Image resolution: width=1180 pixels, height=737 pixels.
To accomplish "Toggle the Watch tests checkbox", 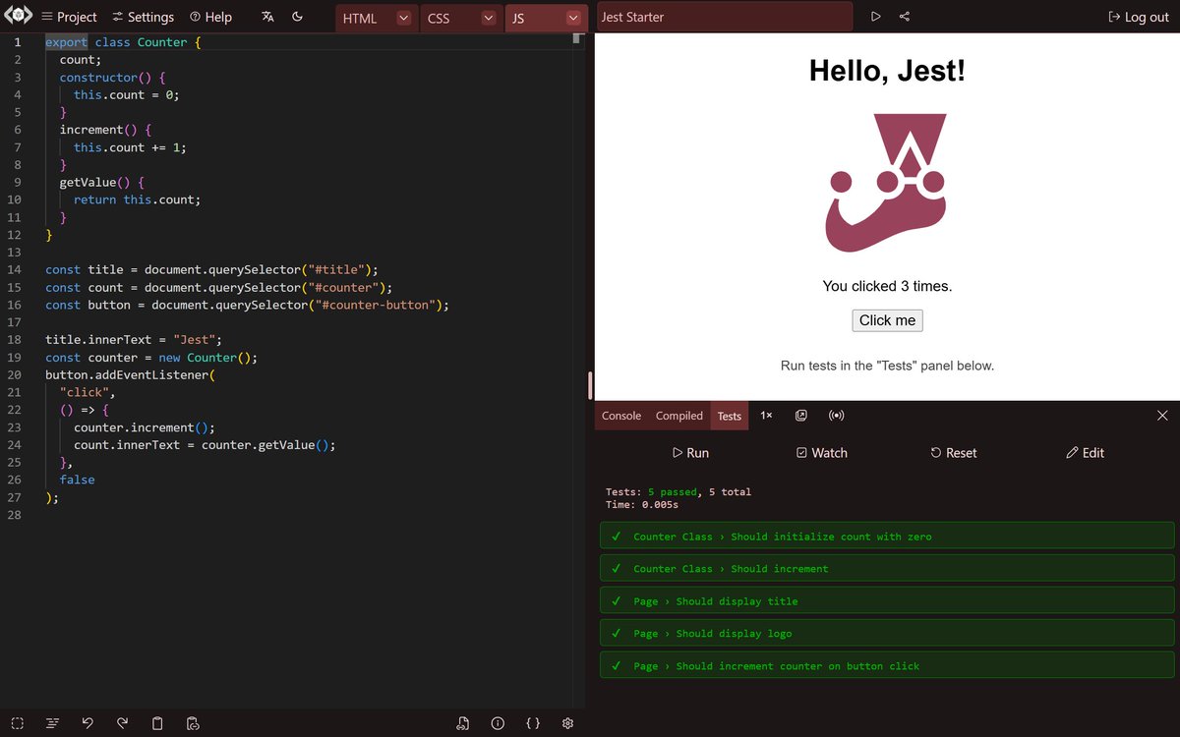I will (822, 453).
